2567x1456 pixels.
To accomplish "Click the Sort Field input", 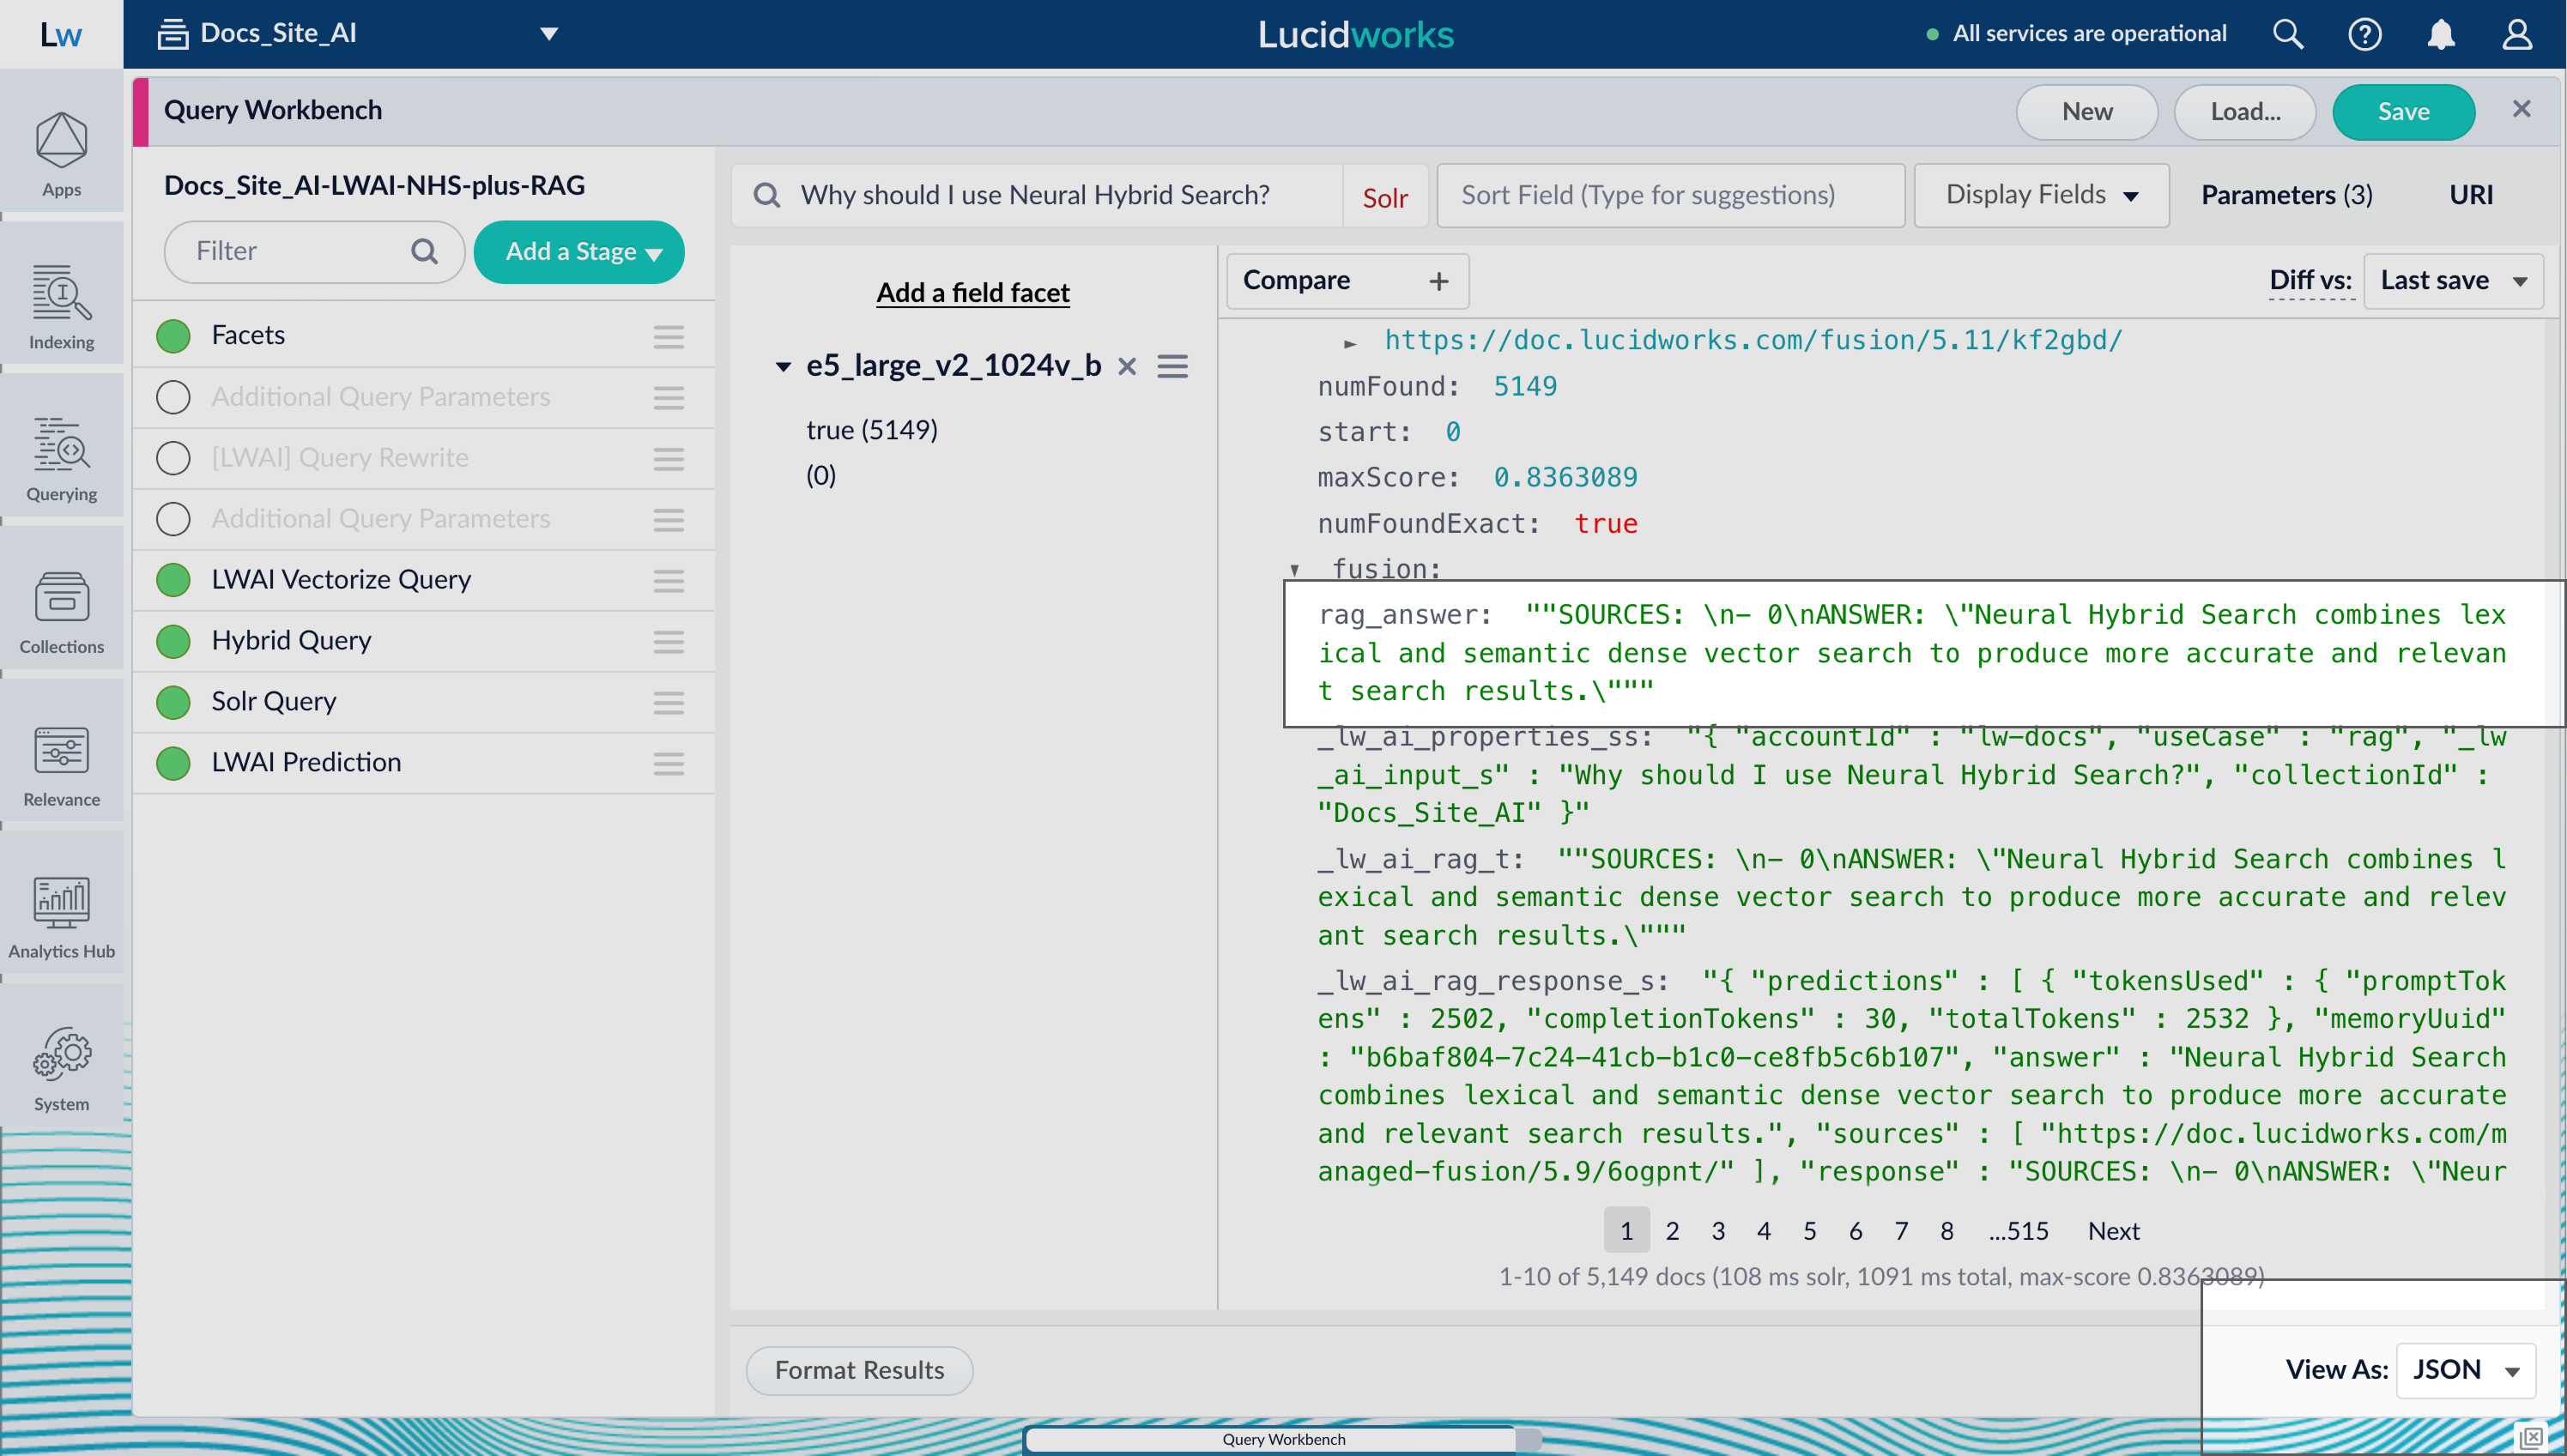I will 1670,195.
